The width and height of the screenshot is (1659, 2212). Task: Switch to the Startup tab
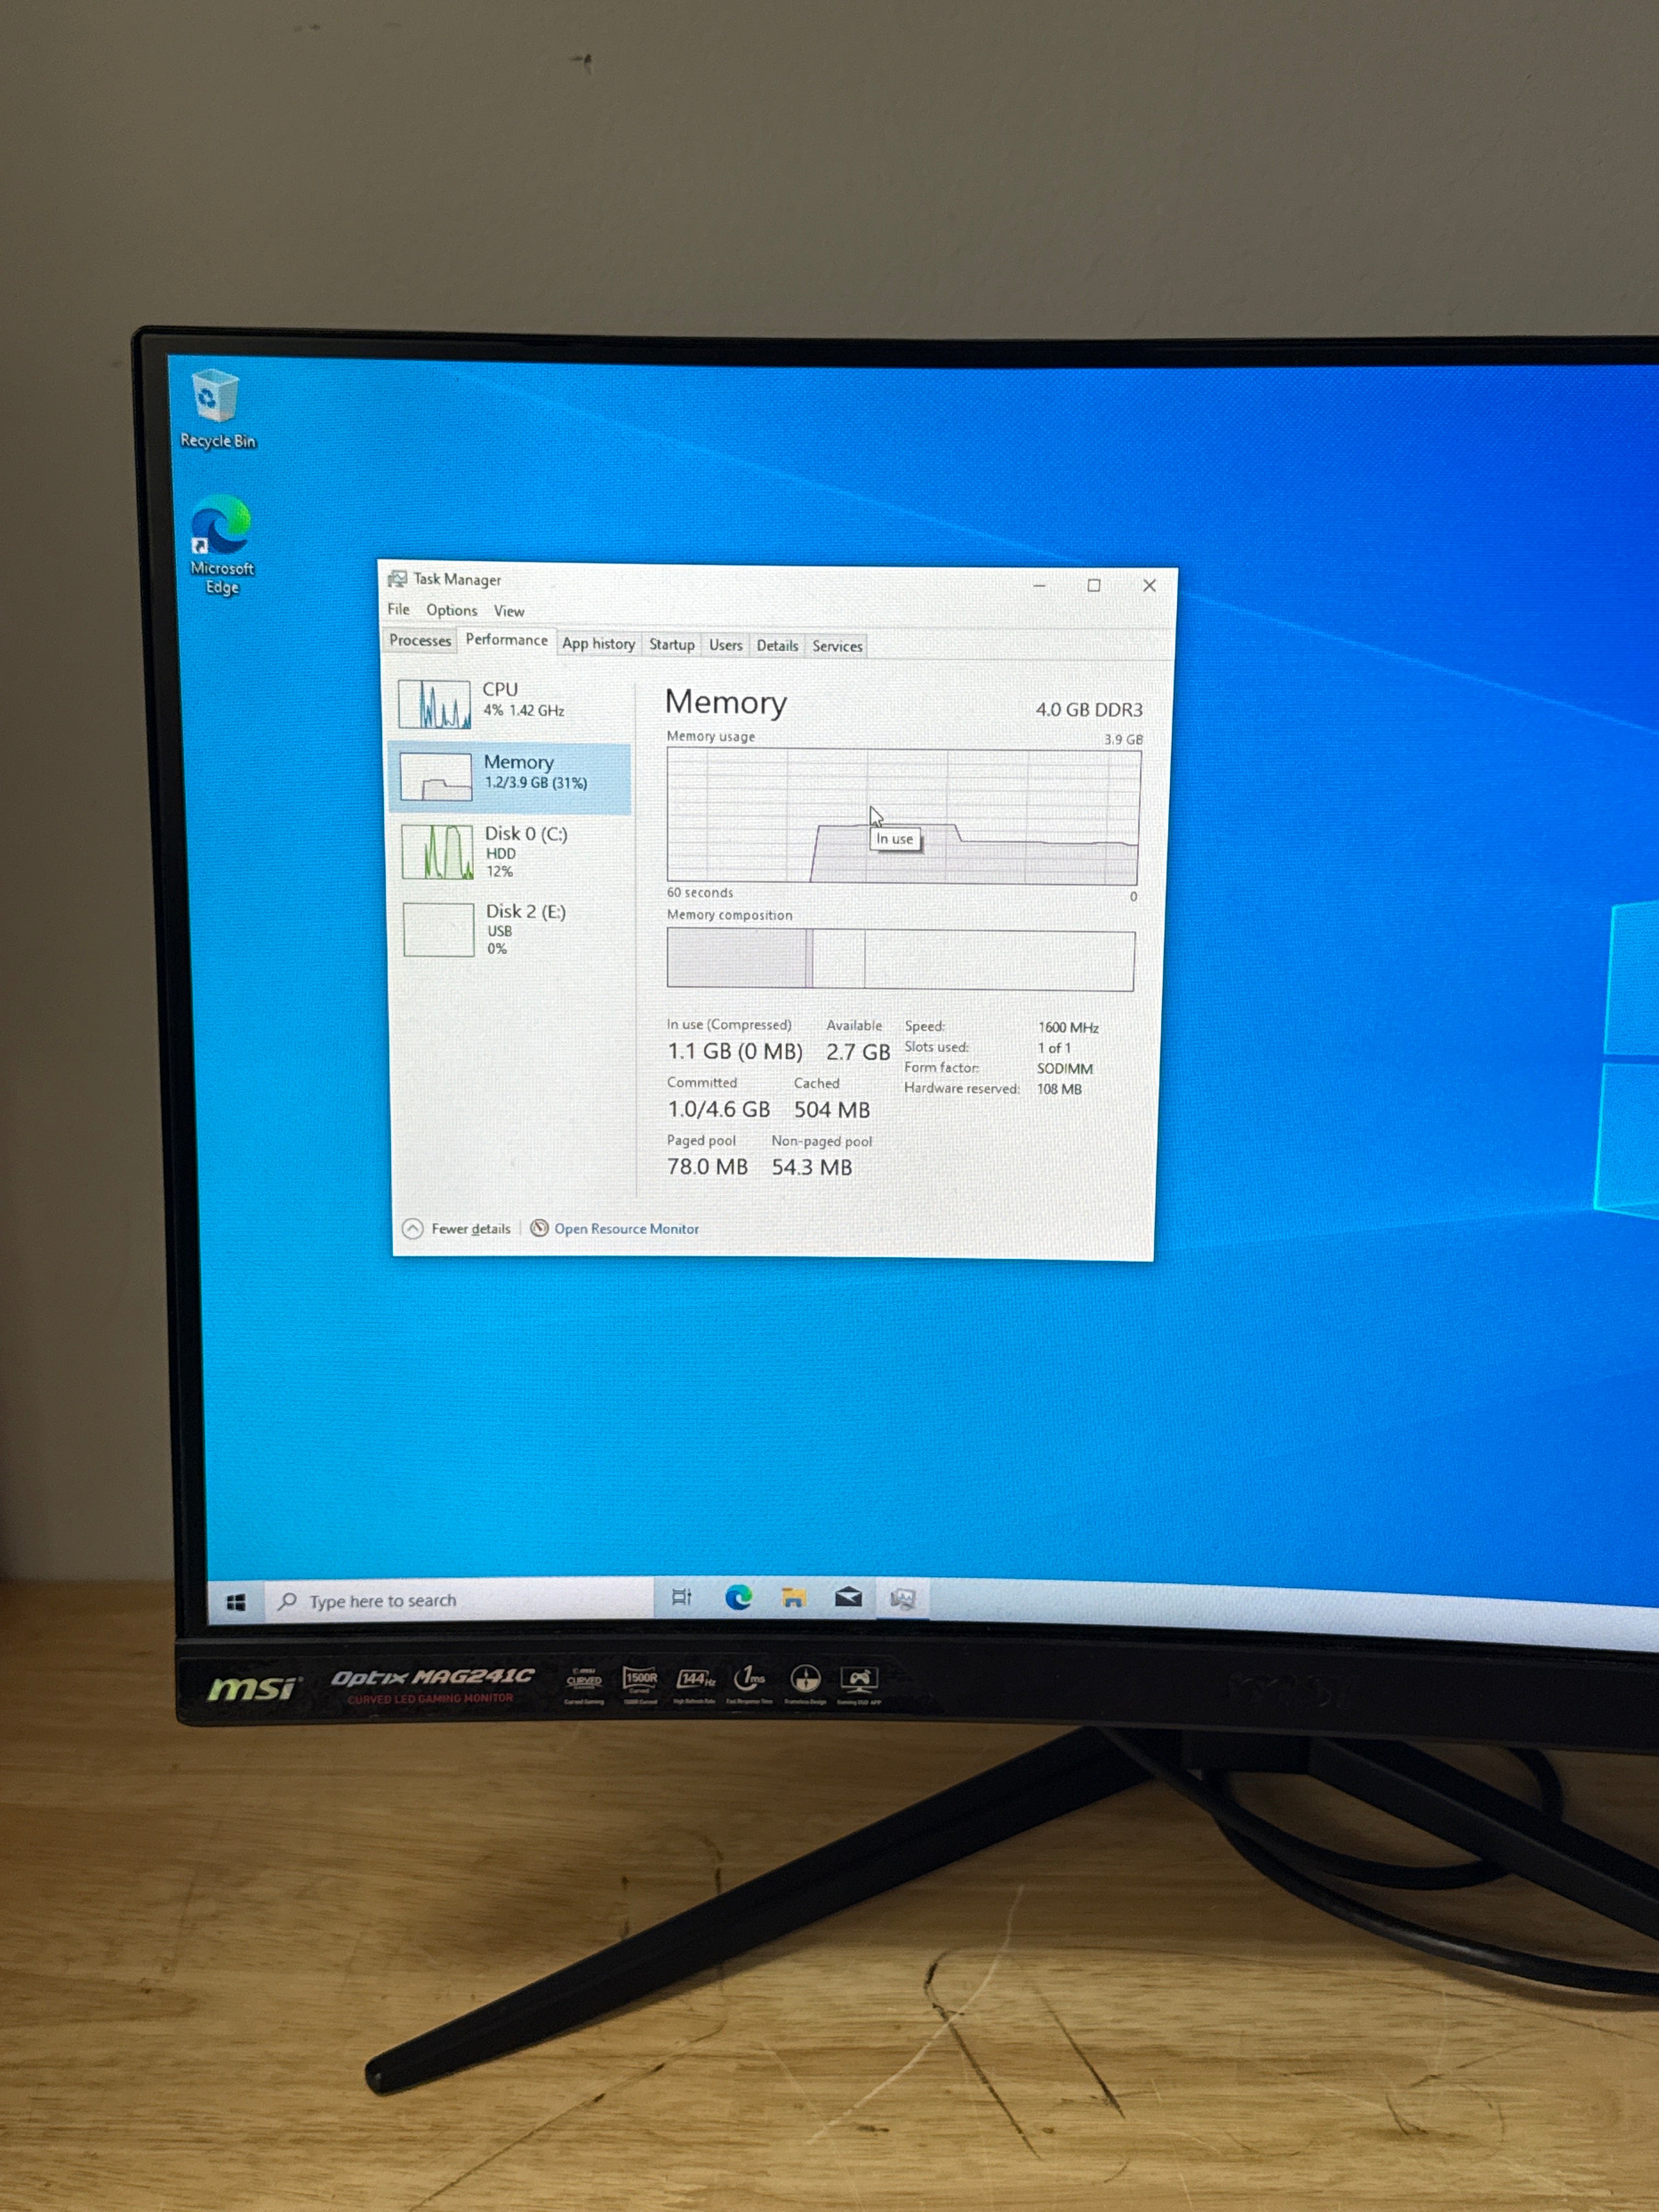(x=672, y=645)
